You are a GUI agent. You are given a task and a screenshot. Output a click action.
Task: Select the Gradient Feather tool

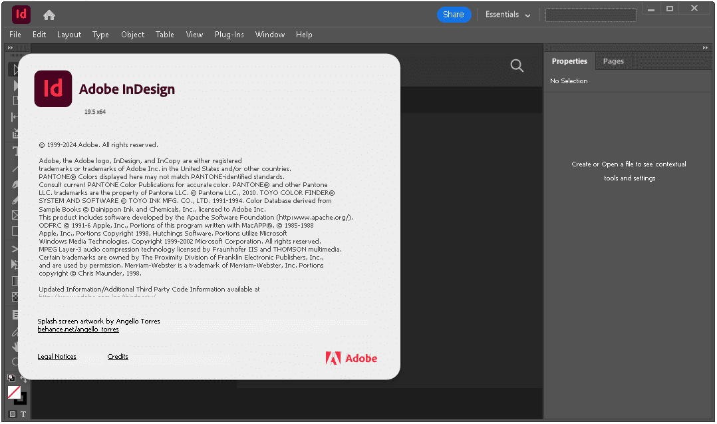pos(15,297)
